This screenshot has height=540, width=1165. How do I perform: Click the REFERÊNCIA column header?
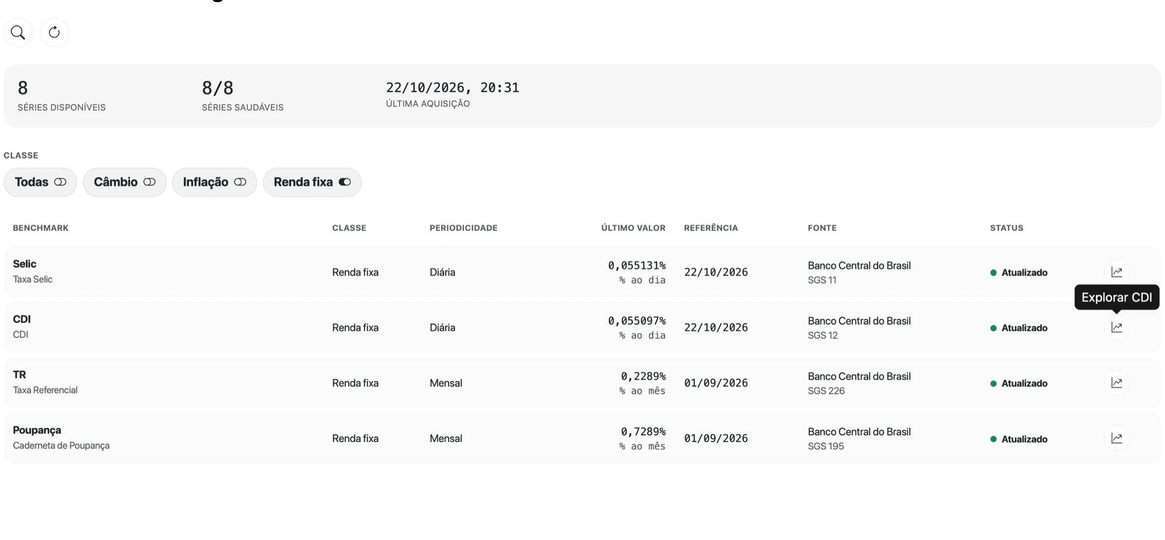711,228
